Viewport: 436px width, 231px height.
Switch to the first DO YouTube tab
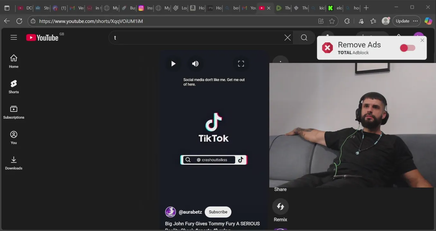point(24,8)
